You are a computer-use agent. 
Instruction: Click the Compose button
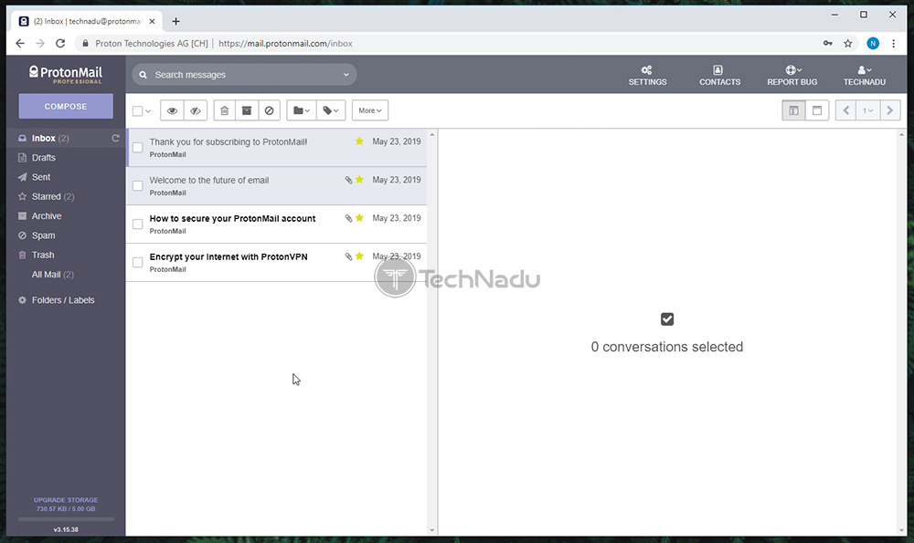pyautogui.click(x=66, y=107)
